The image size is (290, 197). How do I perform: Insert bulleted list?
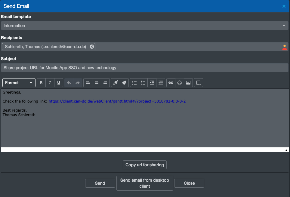pyautogui.click(x=134, y=83)
